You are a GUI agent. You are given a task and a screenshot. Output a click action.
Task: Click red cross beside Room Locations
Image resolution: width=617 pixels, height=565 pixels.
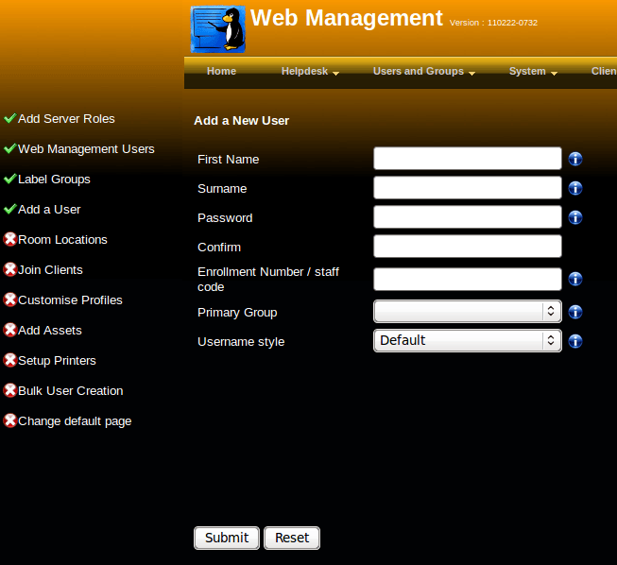9,239
